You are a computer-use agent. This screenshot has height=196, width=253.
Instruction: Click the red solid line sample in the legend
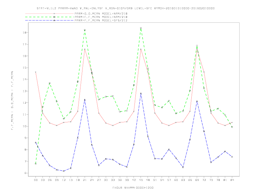coord(50,13)
